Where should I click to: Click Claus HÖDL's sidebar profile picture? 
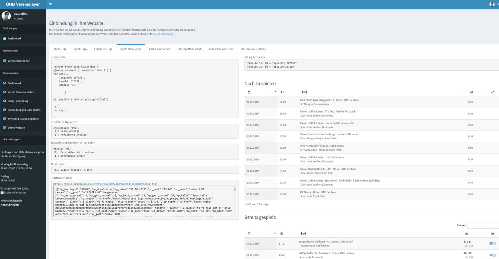6,16
